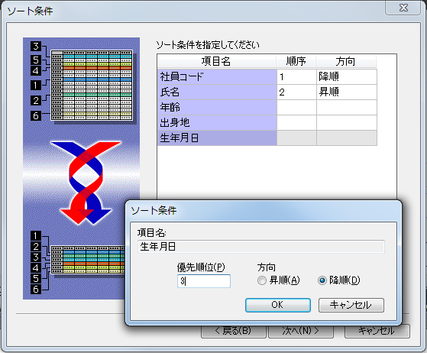Select the 年齢 row in the list
Image resolution: width=427 pixels, height=353 pixels.
[x=267, y=107]
